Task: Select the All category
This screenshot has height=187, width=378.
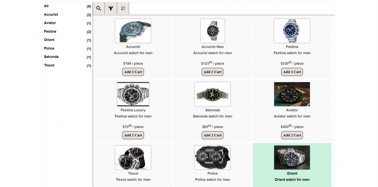Action: pyautogui.click(x=47, y=6)
